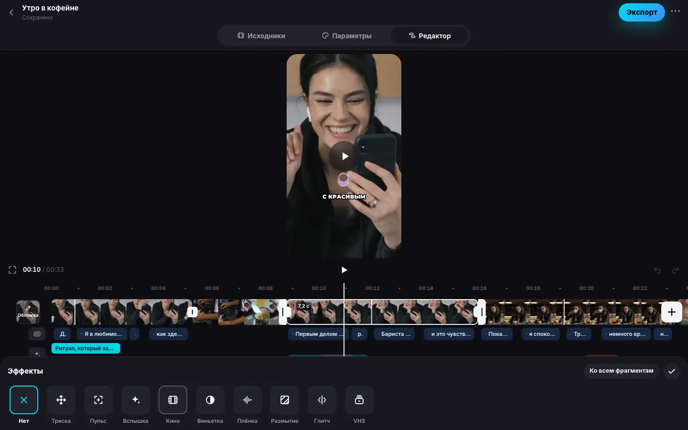Select the 'Пока...' caption chip
The image size is (688, 430).
pos(497,334)
